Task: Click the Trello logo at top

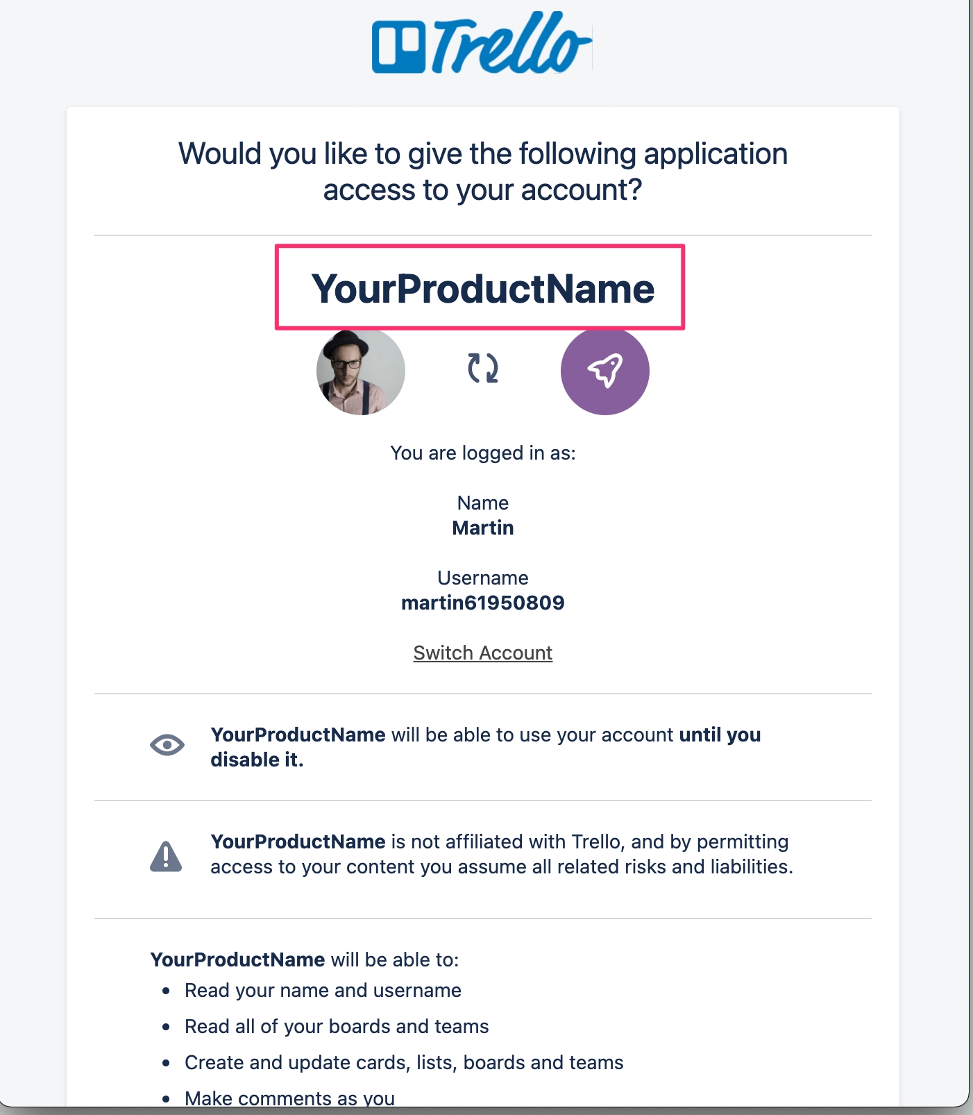Action: pos(482,44)
